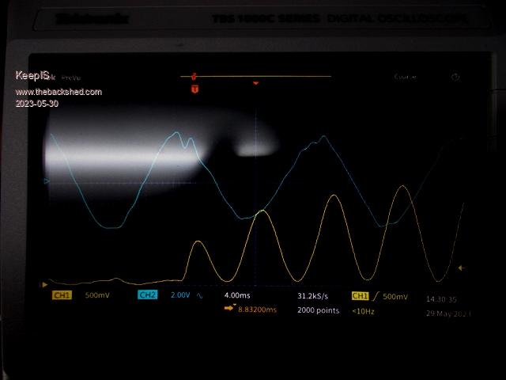Click the 2000 points record length readout
Screen dimensions: 506x380
[318, 310]
